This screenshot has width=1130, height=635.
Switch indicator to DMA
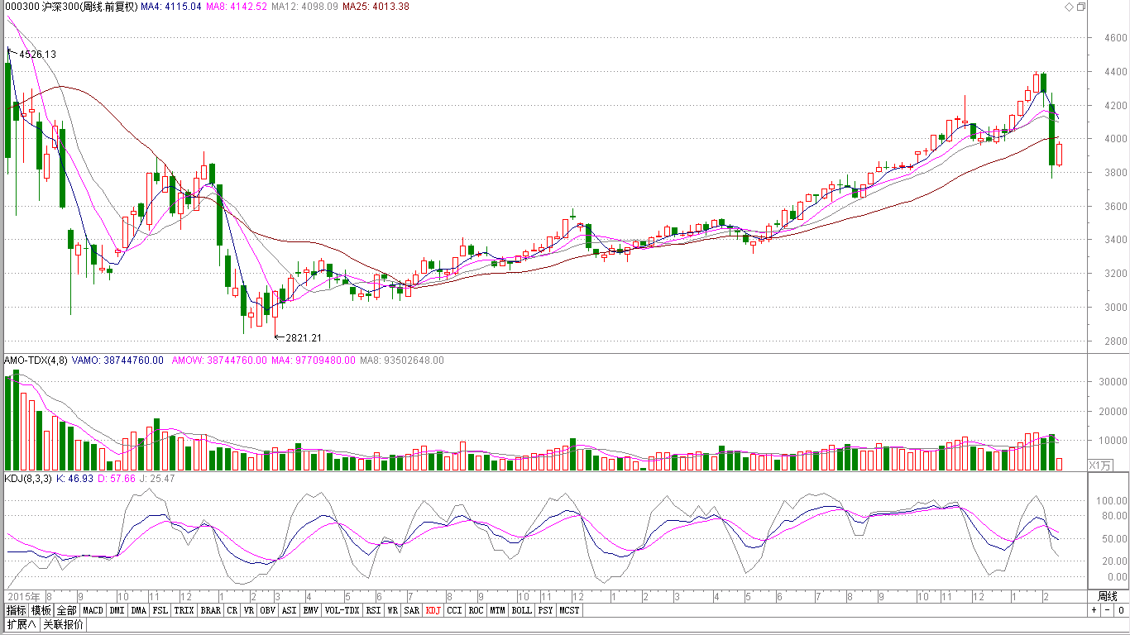point(138,610)
